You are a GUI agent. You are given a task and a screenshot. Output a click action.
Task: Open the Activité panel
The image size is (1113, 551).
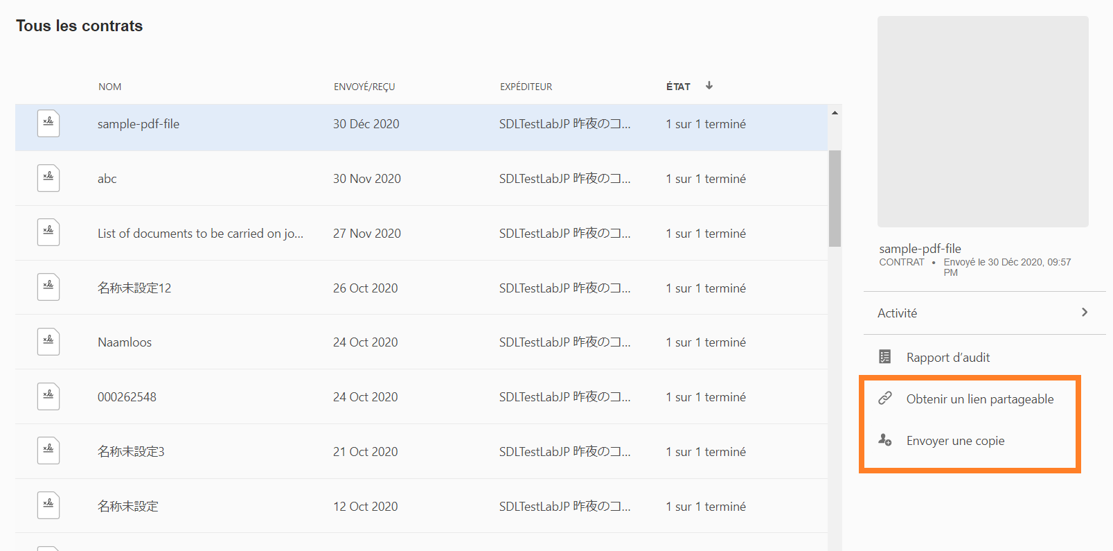[x=898, y=313]
